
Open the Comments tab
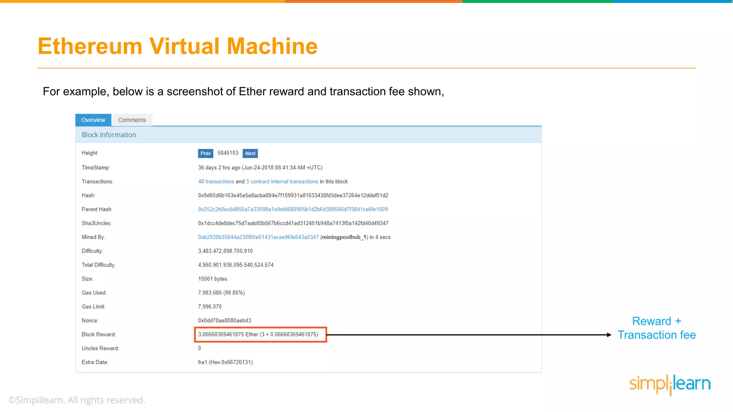coord(132,120)
